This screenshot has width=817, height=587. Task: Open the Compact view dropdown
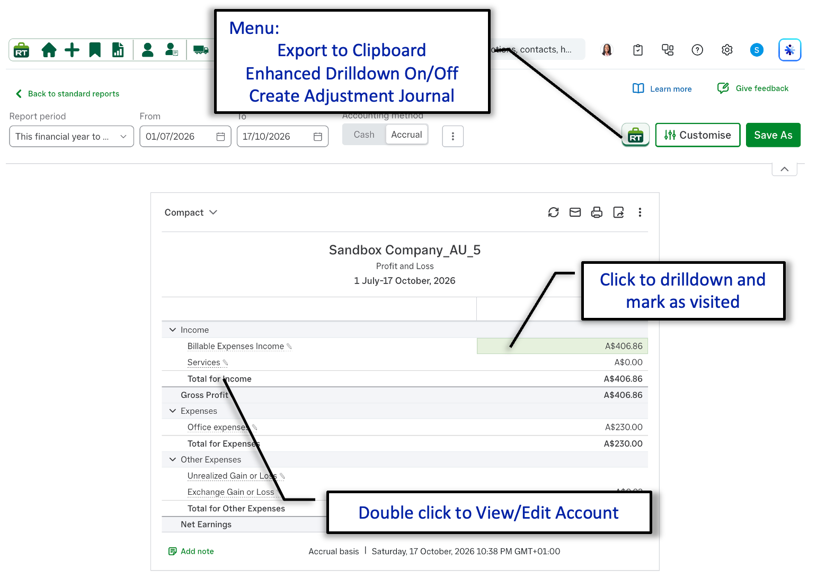(x=191, y=212)
